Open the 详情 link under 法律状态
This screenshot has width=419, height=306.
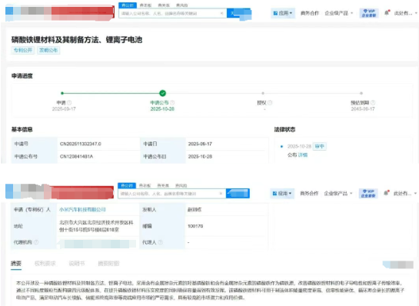coord(303,155)
